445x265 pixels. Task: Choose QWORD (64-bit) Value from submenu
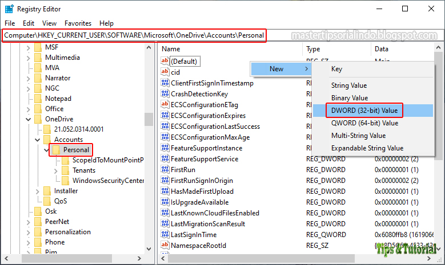coord(373,123)
